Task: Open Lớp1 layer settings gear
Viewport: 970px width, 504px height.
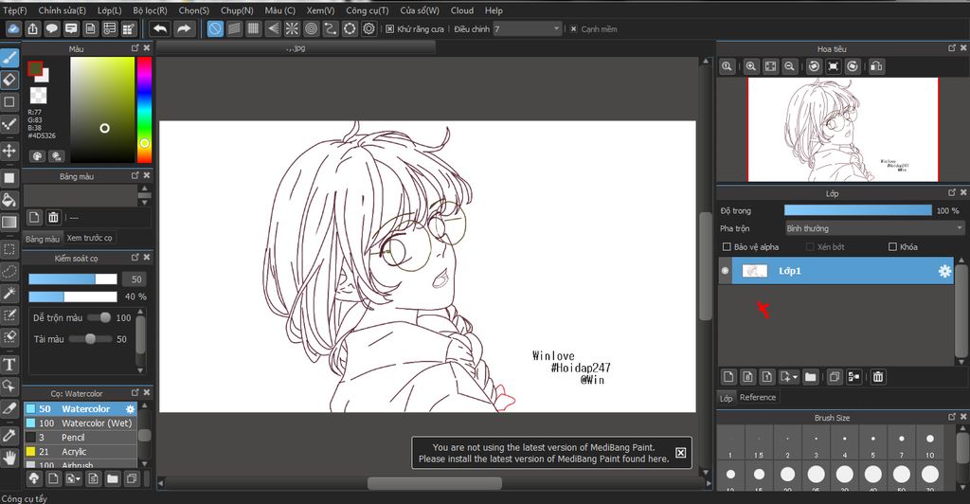Action: point(944,271)
